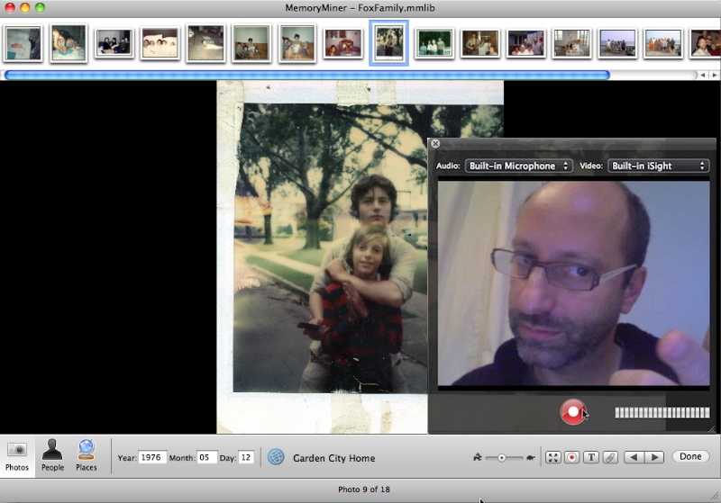
Task: Click the Month input field
Action: coord(206,458)
